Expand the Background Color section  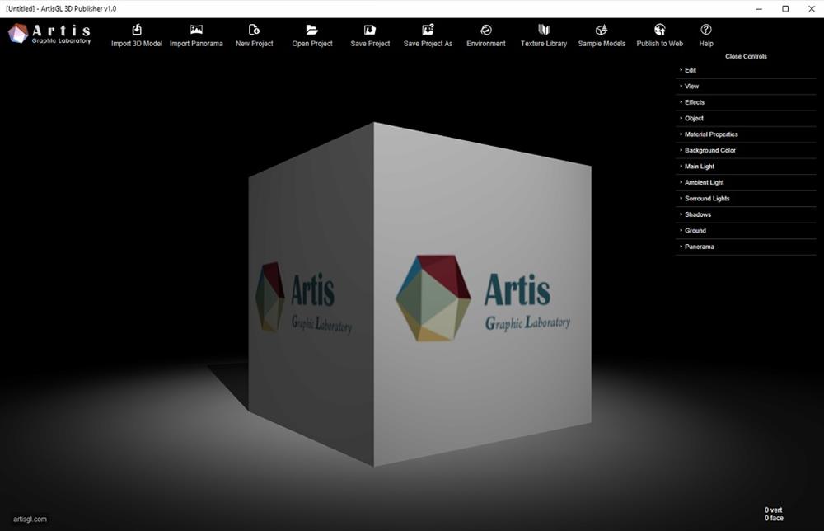tap(746, 150)
